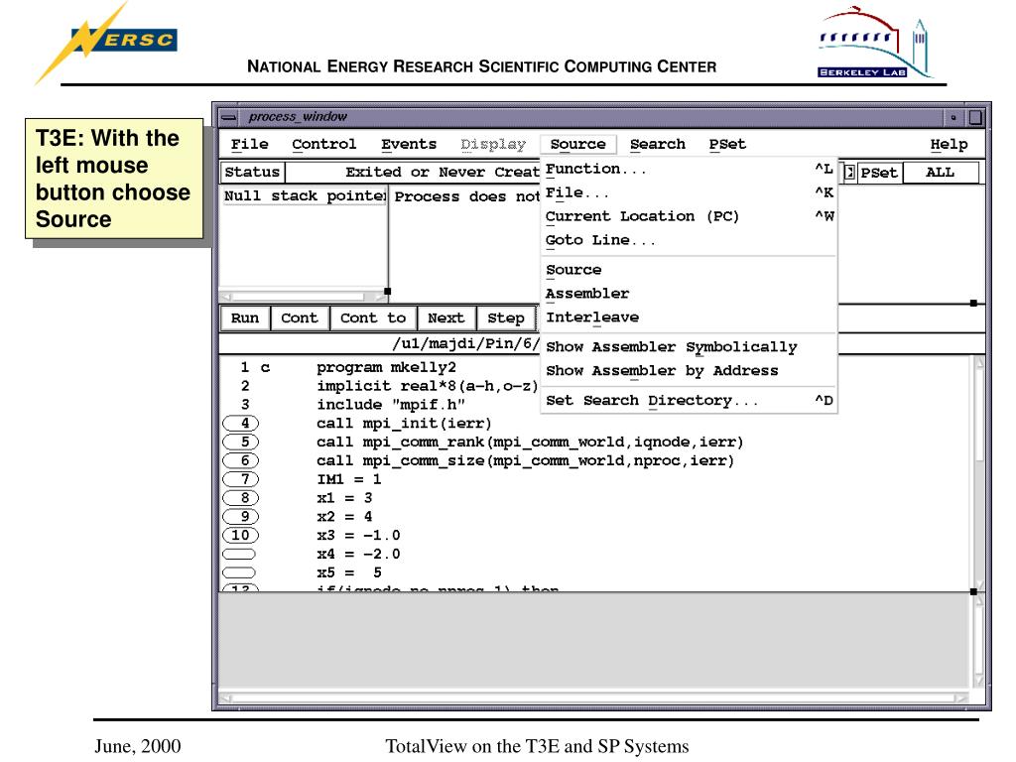Image resolution: width=1016 pixels, height=762 pixels.
Task: Click the iconify dot button in title bar
Action: pyautogui.click(x=953, y=117)
